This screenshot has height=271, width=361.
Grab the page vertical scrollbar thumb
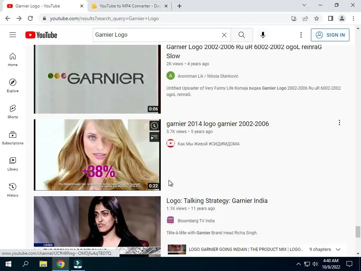[x=357, y=231]
